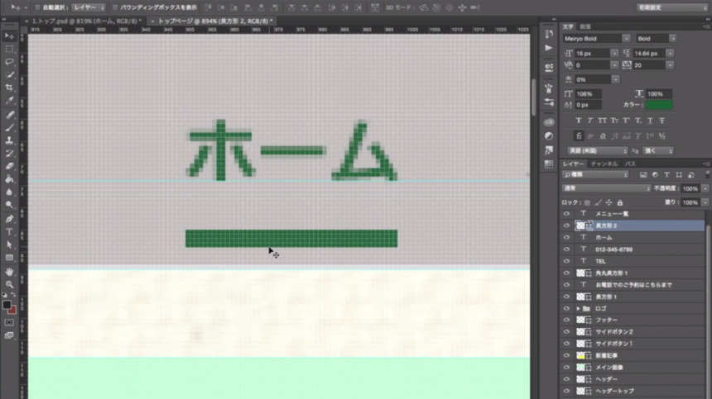This screenshot has height=399, width=712.
Task: Toggle standard ligatures button
Action: [579, 135]
